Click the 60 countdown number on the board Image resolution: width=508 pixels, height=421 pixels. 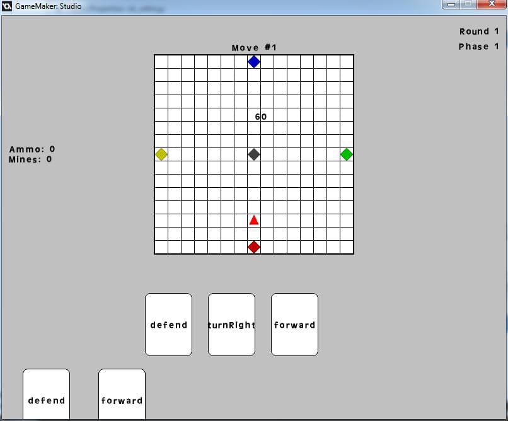tap(261, 117)
